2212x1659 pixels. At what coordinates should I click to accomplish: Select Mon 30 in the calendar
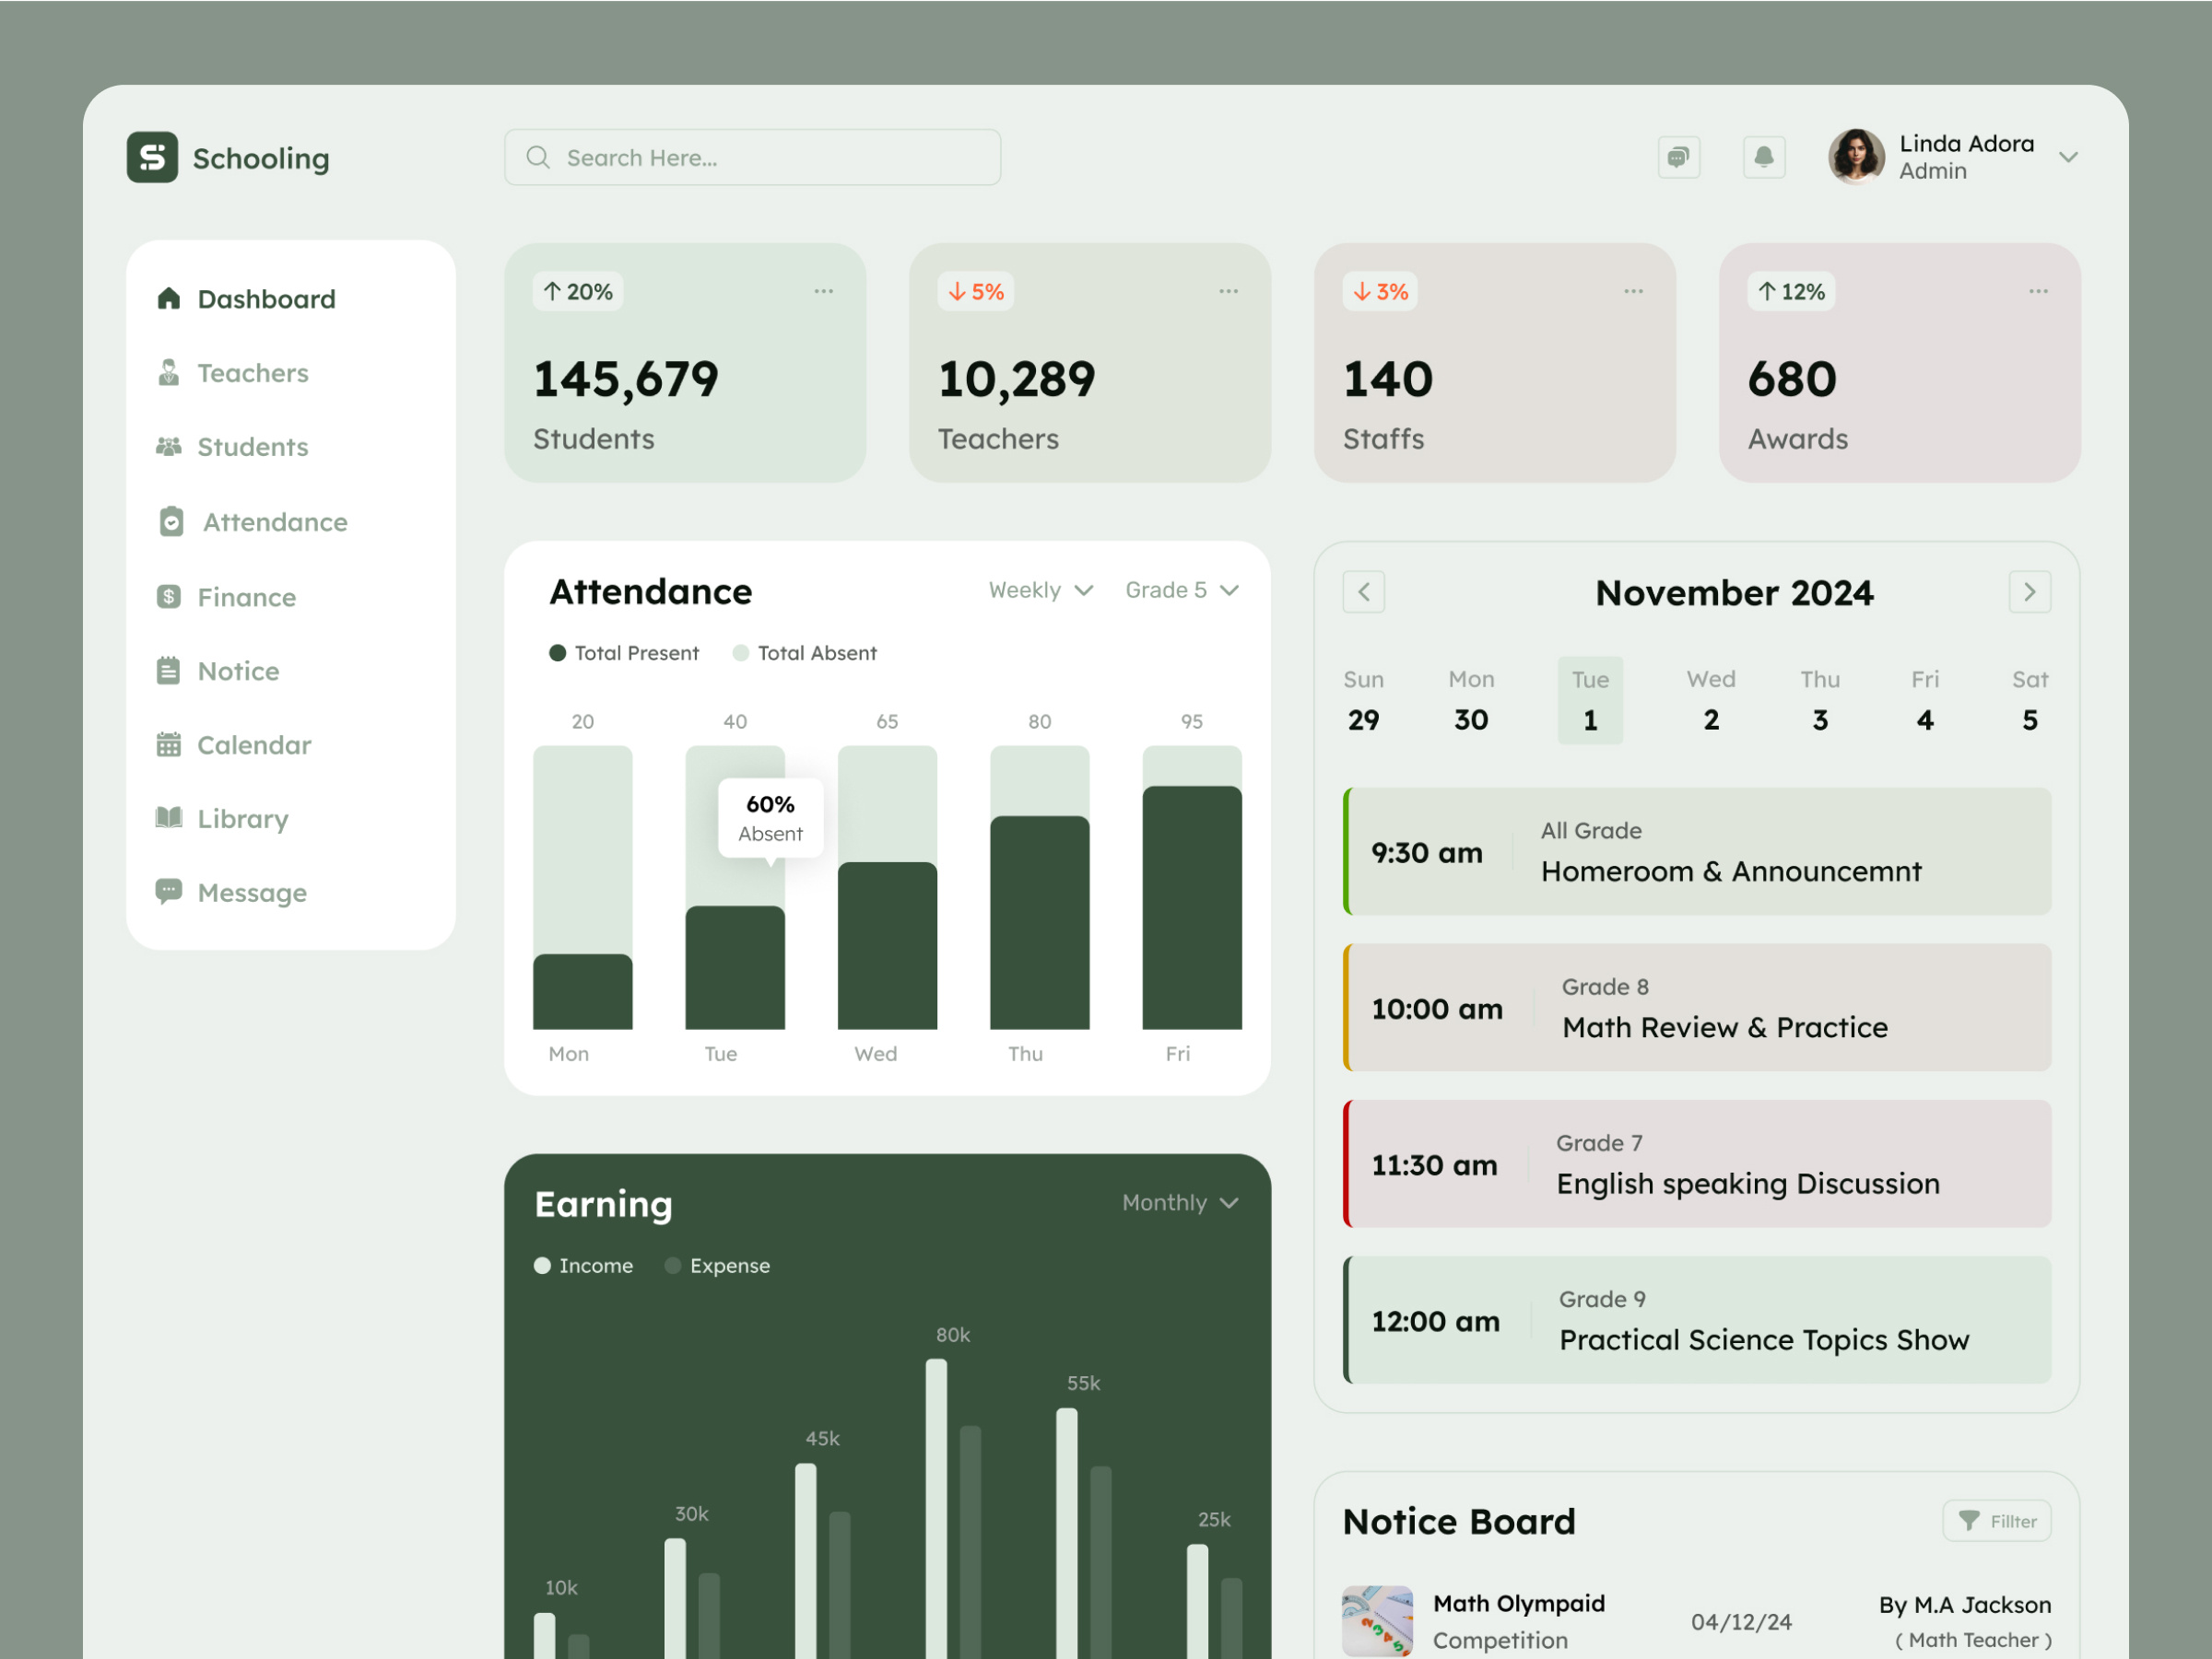(1471, 701)
